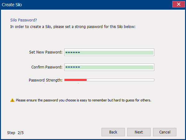Click the Step 2/5 progress indicator
Screen dimensions: 186x140
pyautogui.click(x=15, y=133)
